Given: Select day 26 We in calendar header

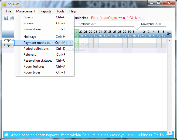Looking at the screenshot, I should pos(110,34).
